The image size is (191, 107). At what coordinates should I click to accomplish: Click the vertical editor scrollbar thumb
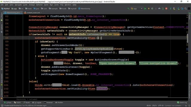point(187,38)
